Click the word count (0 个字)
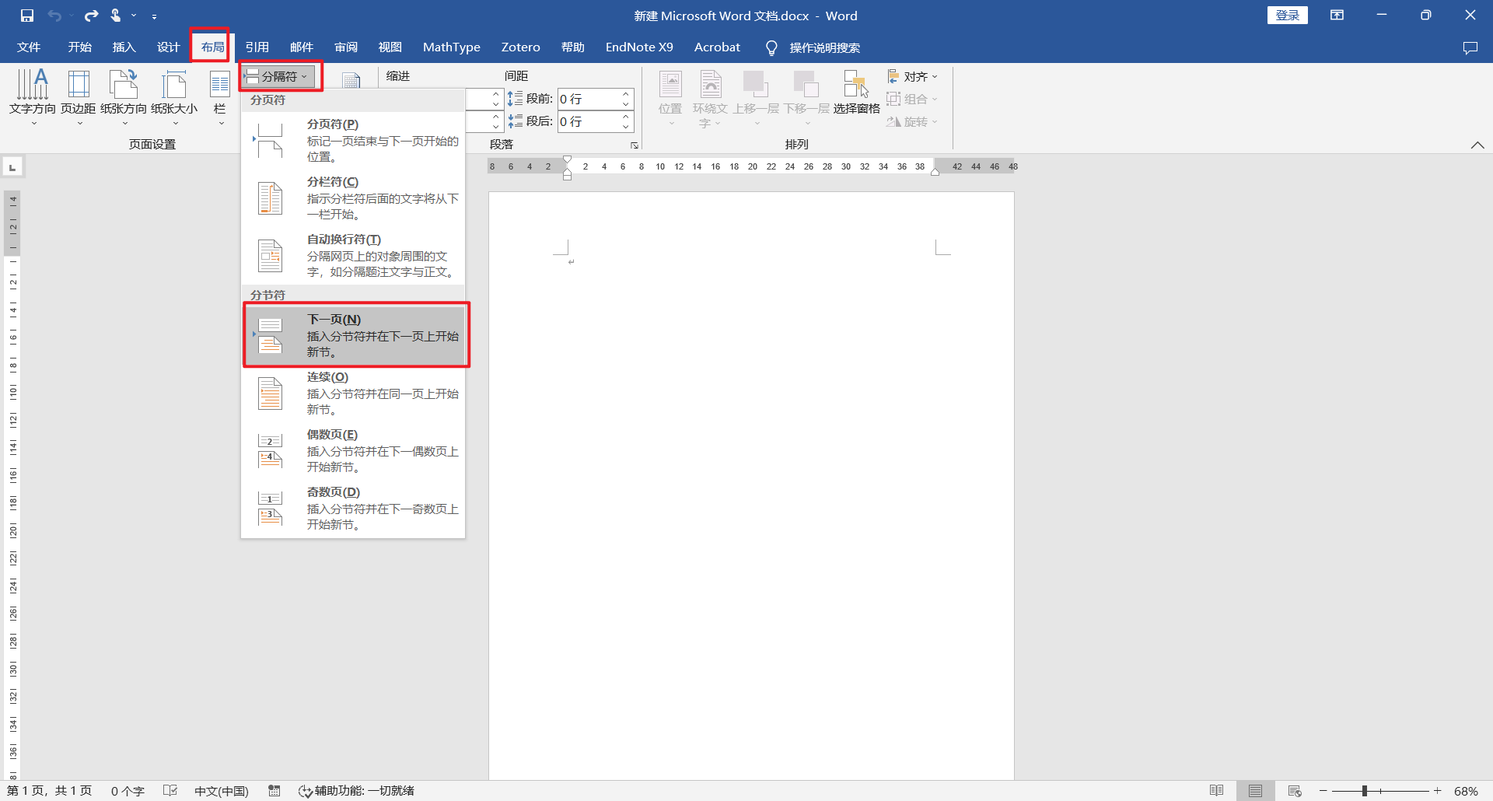This screenshot has width=1493, height=801. [x=128, y=791]
